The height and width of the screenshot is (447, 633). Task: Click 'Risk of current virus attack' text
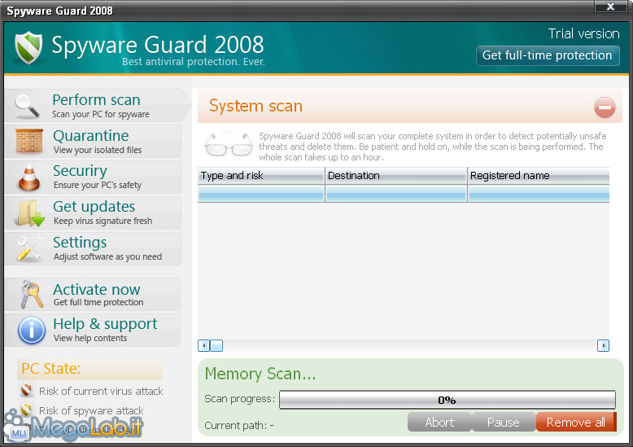click(x=101, y=391)
